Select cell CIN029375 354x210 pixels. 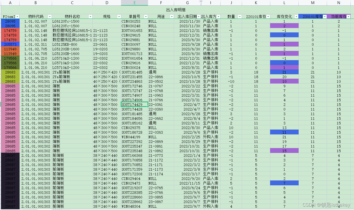tap(134, 128)
